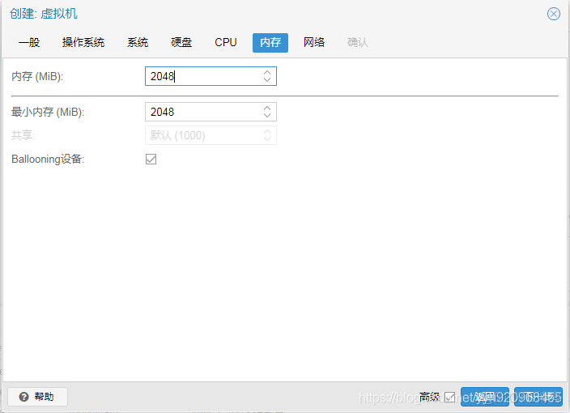
Task: Increase 最小内存 with up arrow
Action: [267, 108]
